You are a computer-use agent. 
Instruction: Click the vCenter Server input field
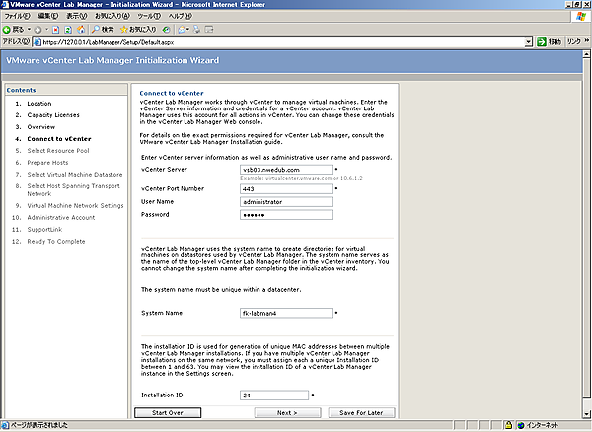click(286, 169)
